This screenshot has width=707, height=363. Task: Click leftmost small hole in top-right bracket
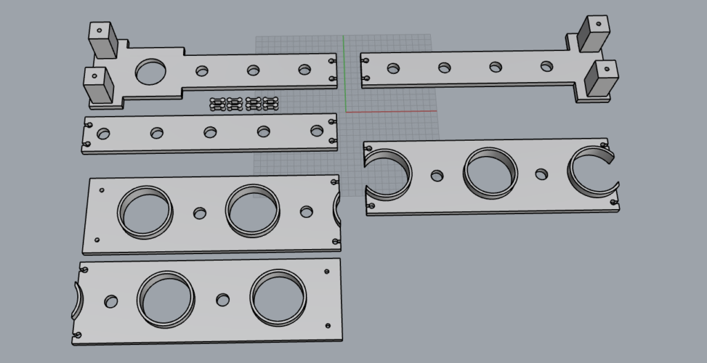coord(394,68)
